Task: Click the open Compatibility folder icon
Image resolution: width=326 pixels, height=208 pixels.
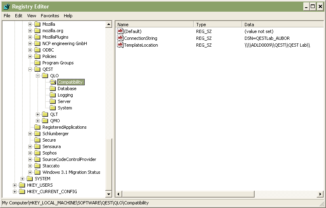Action: 53,82
